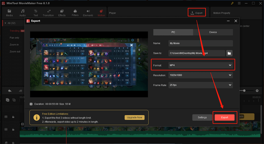Open the Frame Rate dropdown showing 25 fps
Image resolution: width=264 pixels, height=144 pixels.
pos(201,85)
